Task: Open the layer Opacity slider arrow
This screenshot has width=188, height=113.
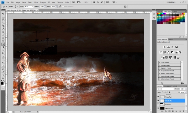Action: [185, 89]
